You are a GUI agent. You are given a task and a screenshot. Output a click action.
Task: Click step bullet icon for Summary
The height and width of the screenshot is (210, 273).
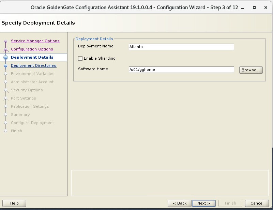tap(5, 115)
